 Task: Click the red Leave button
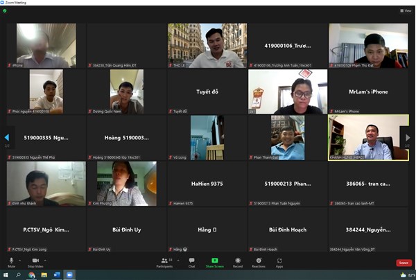click(403, 263)
